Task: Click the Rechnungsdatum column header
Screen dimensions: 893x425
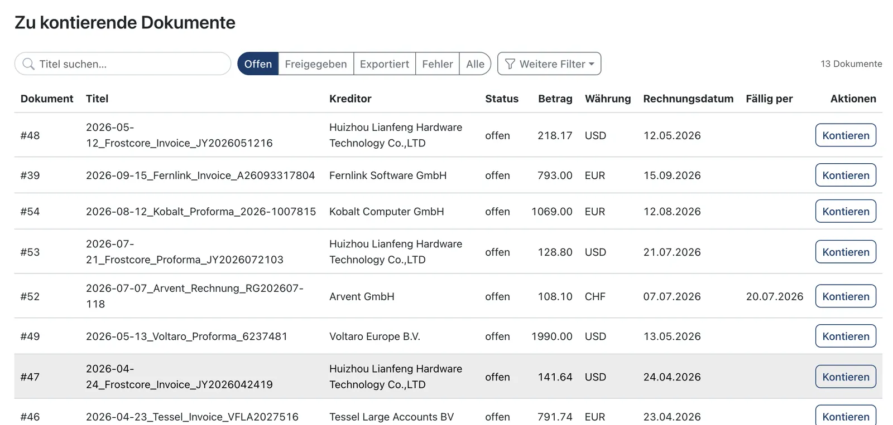Action: (x=688, y=99)
